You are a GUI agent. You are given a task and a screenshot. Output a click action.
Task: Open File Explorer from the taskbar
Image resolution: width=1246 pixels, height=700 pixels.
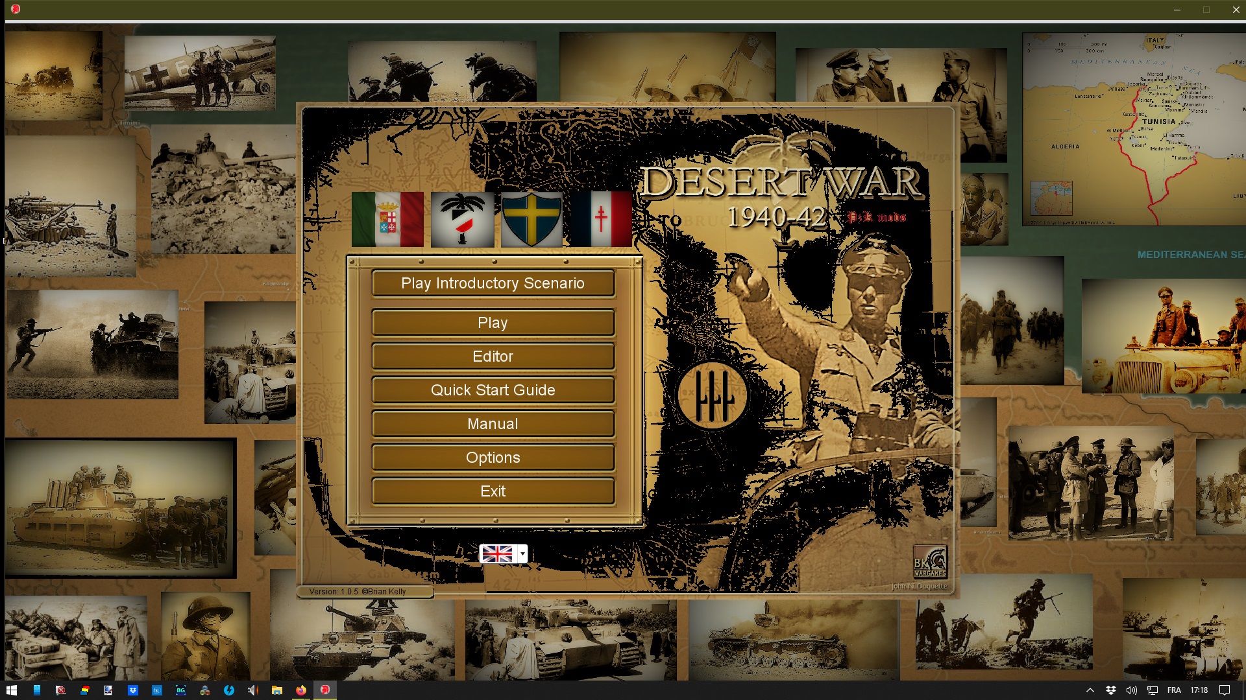[277, 690]
